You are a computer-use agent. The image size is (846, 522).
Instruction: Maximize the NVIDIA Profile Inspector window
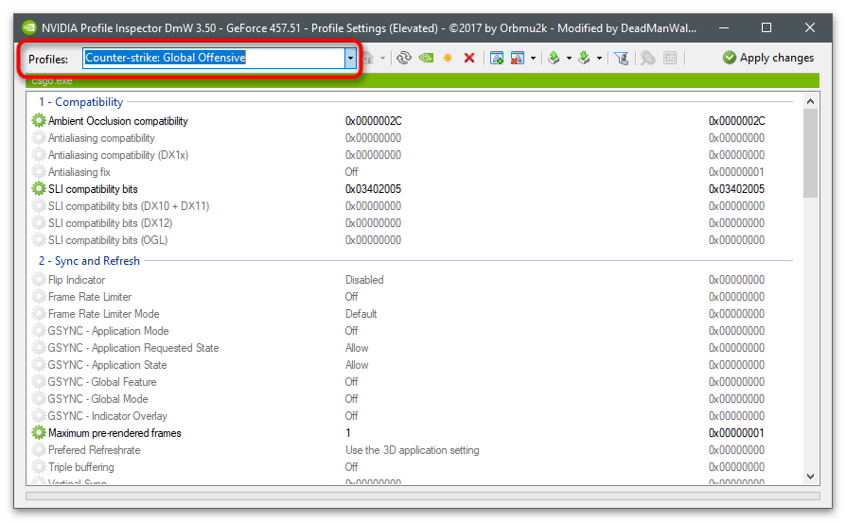click(x=767, y=27)
